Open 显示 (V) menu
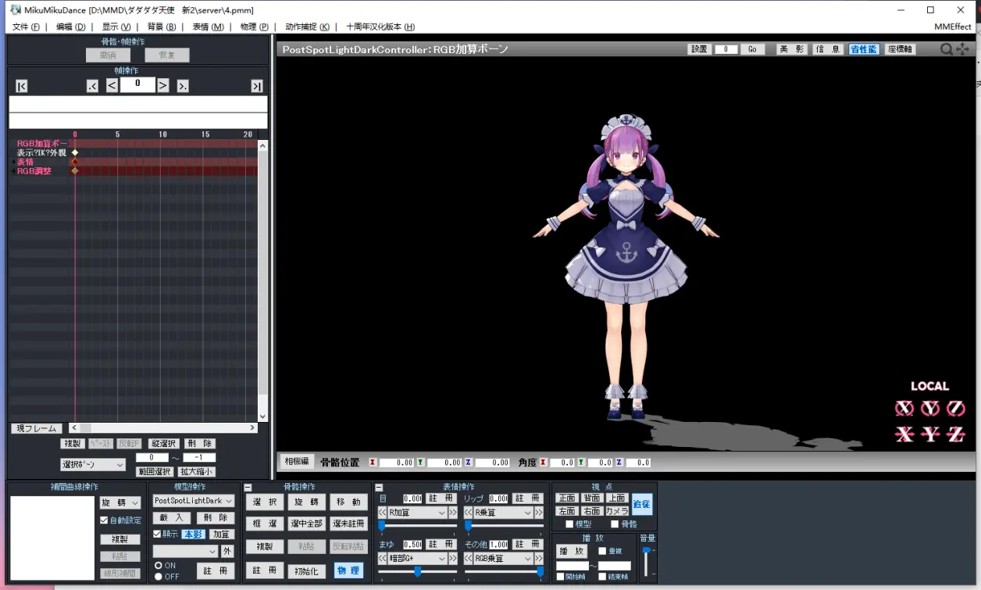Screen dimensions: 981x590 [x=116, y=27]
